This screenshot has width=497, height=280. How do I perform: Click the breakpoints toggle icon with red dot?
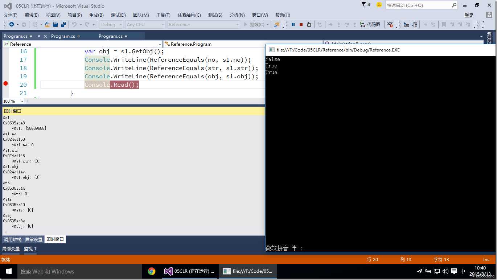click(390, 25)
